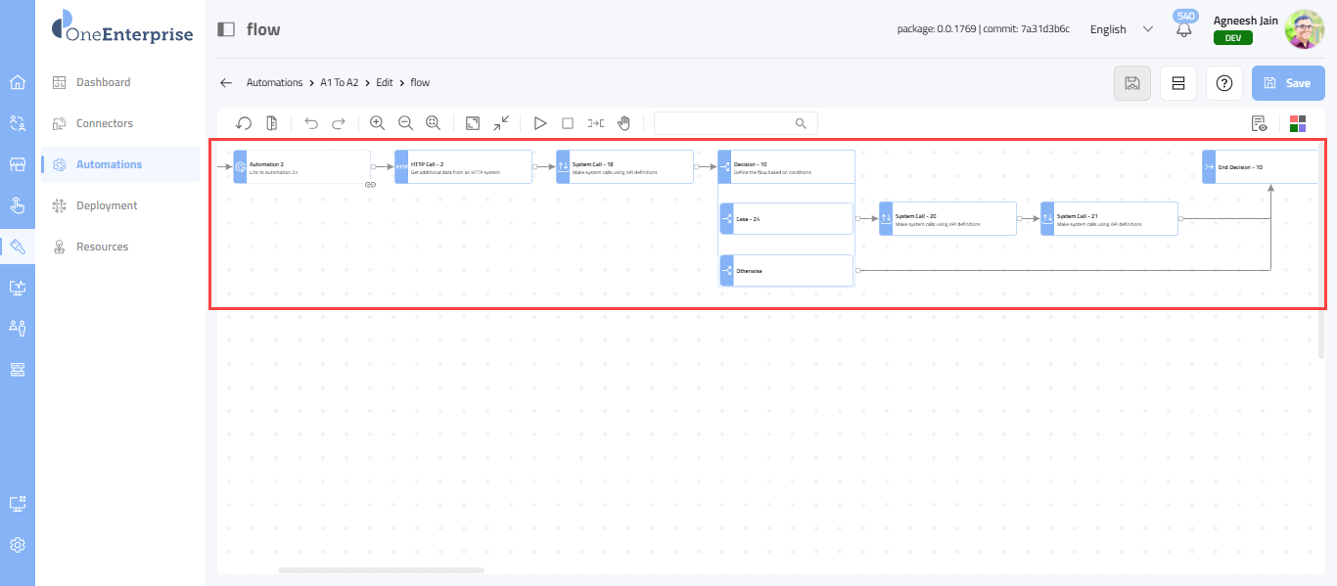Open the English language dropdown
This screenshot has height=586, width=1337.
[x=1121, y=29]
